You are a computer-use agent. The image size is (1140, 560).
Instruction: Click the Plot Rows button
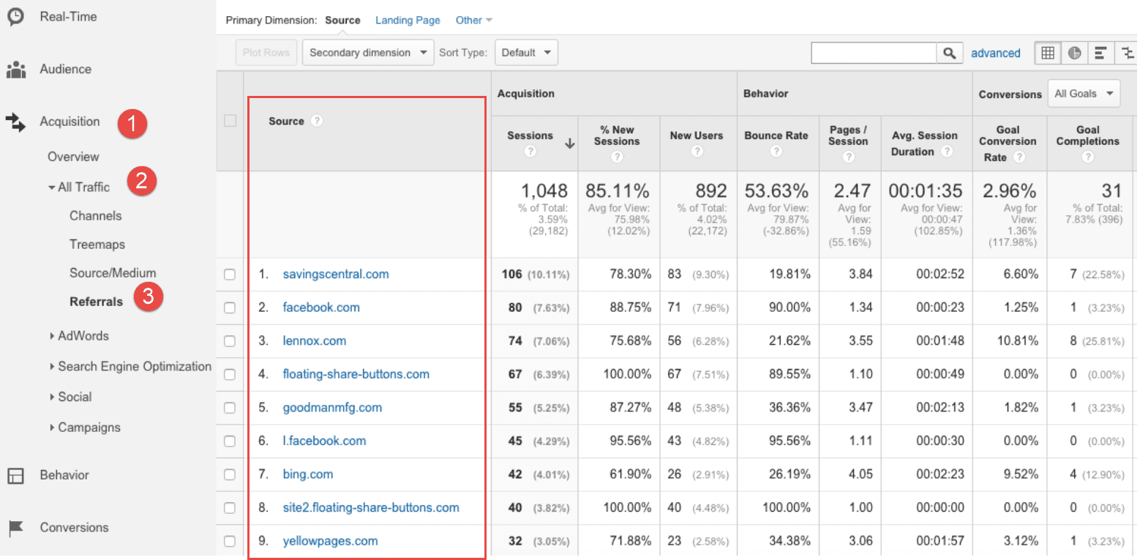[x=266, y=53]
